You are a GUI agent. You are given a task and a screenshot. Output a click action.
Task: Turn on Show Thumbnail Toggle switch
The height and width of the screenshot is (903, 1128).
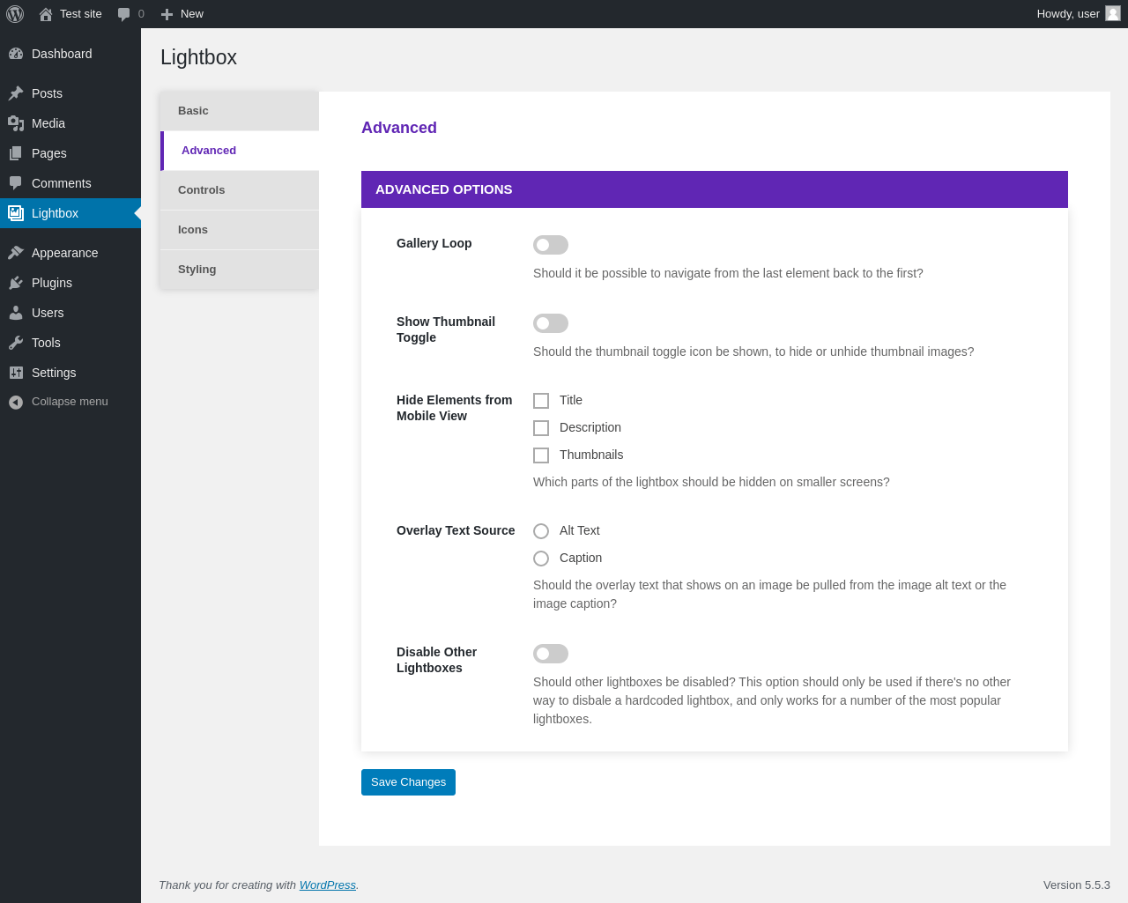(551, 323)
